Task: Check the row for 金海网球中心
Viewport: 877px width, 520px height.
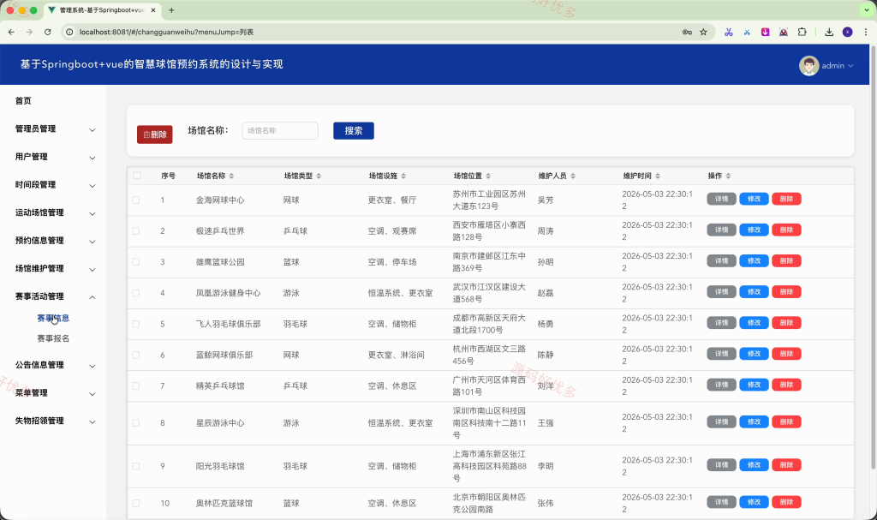Action: (x=136, y=200)
